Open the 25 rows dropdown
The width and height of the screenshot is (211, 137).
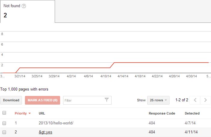point(158,100)
